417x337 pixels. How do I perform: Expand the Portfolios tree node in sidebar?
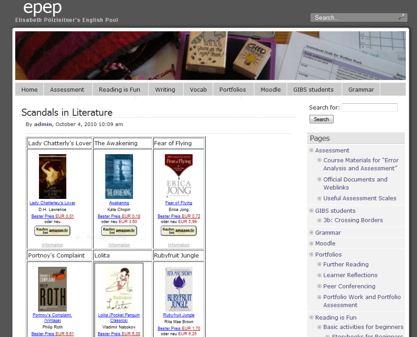tap(311, 254)
